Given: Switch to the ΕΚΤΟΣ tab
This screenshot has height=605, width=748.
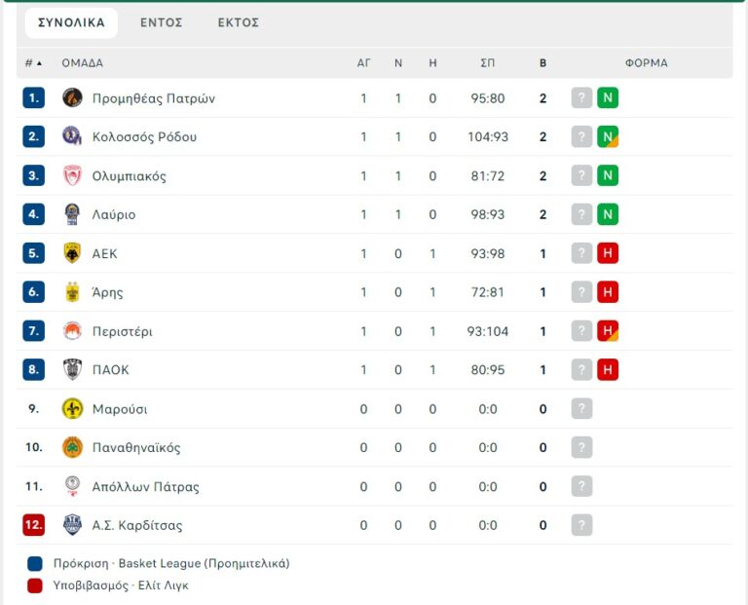Looking at the screenshot, I should pos(239,22).
